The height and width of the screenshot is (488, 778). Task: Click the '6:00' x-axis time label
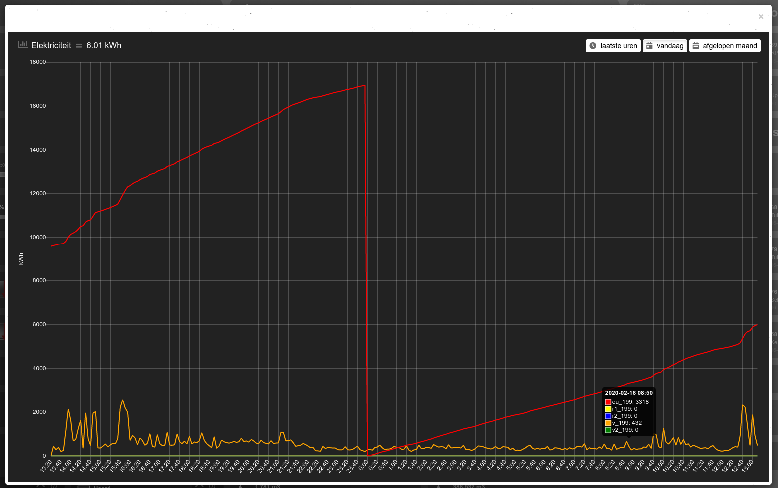click(541, 465)
